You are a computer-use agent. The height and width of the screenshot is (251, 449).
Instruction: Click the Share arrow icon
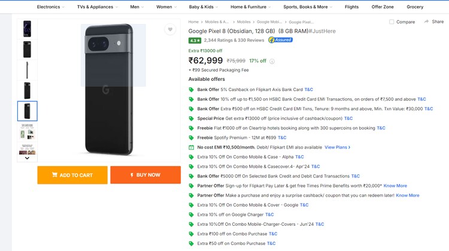click(x=426, y=22)
